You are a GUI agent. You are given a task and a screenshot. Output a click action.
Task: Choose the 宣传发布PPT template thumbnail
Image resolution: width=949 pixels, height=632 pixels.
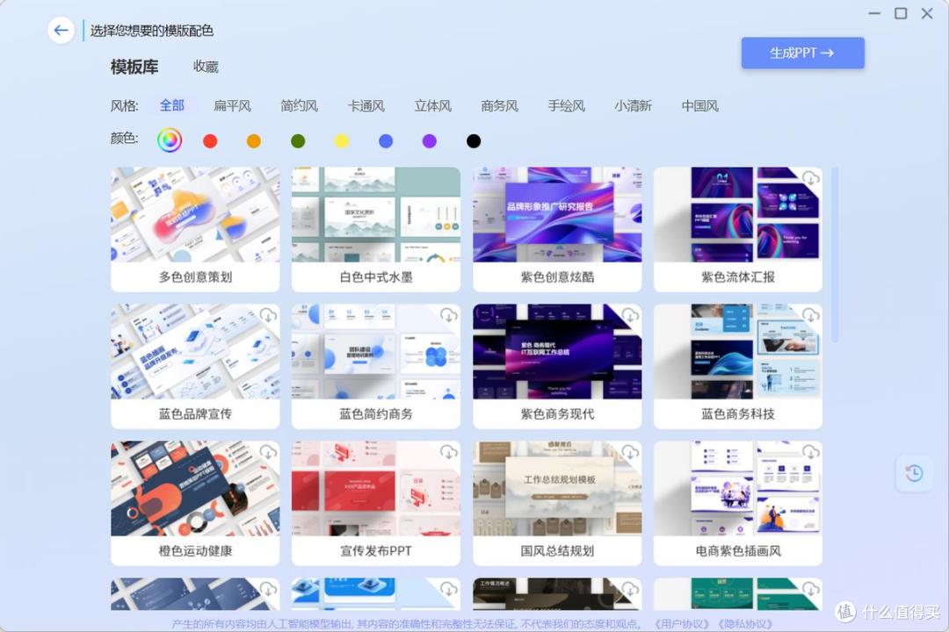coord(376,488)
